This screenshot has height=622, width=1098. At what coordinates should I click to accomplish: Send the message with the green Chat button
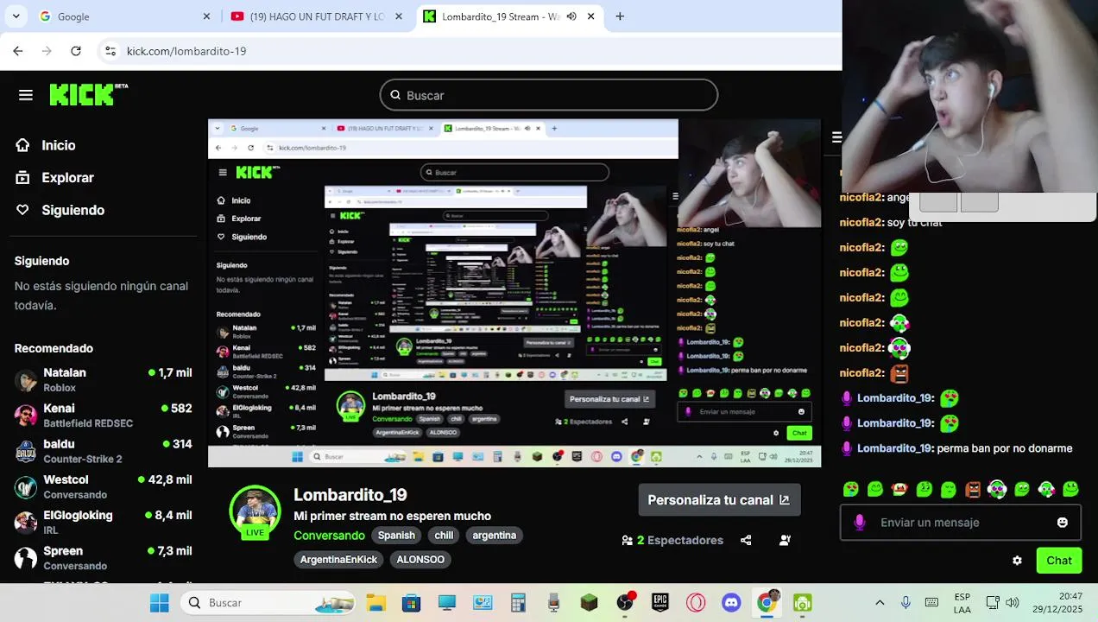click(x=1059, y=561)
